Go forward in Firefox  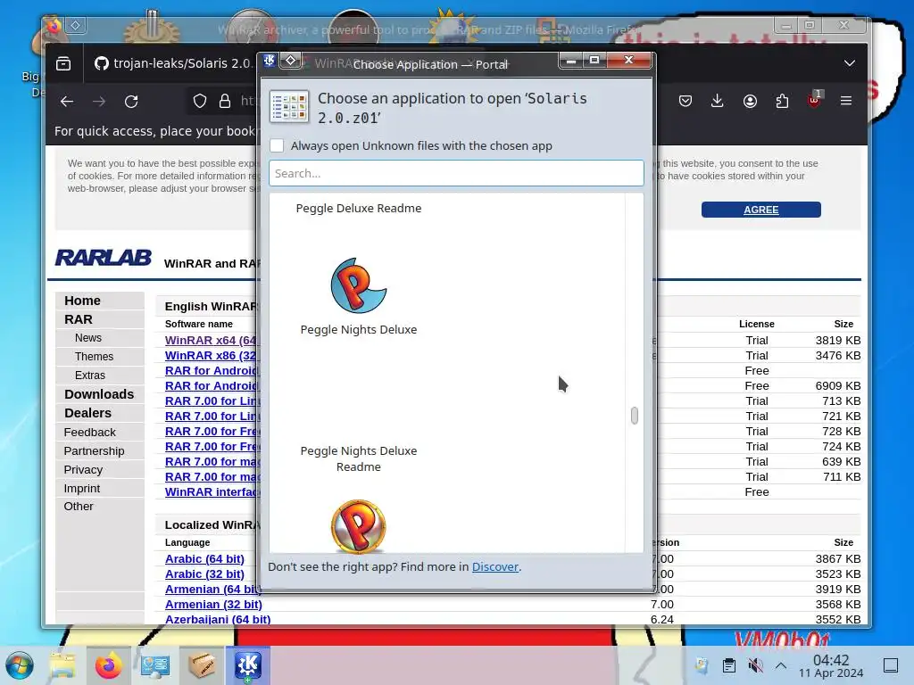99,102
